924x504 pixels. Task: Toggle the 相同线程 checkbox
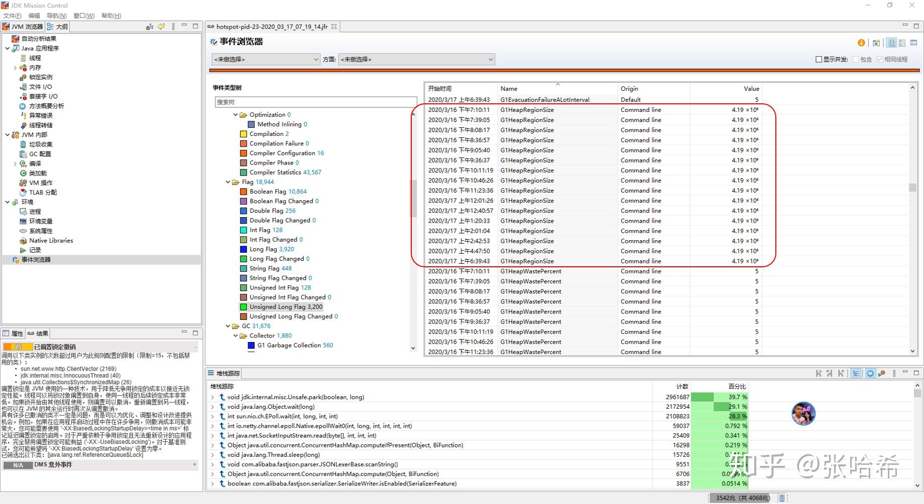pyautogui.click(x=880, y=59)
